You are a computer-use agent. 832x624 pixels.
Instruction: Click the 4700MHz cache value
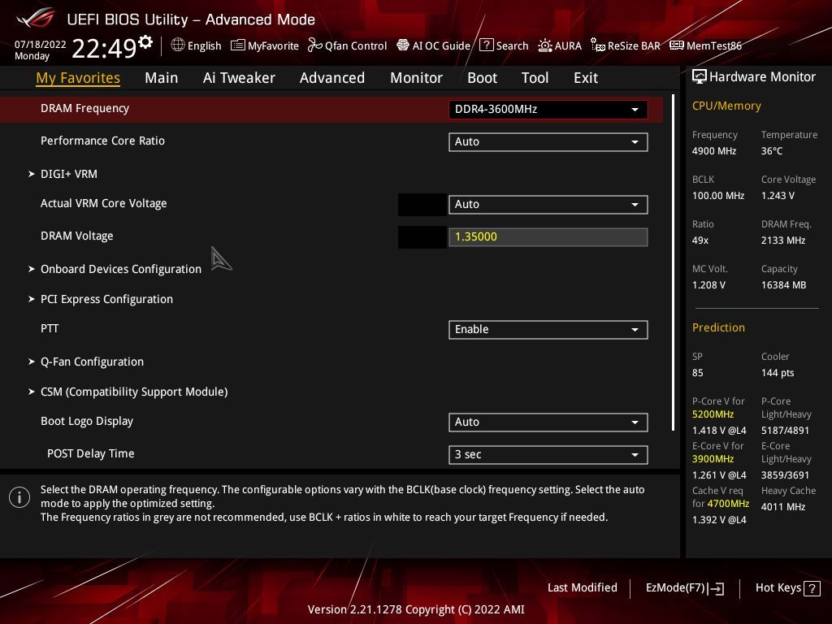[728, 504]
